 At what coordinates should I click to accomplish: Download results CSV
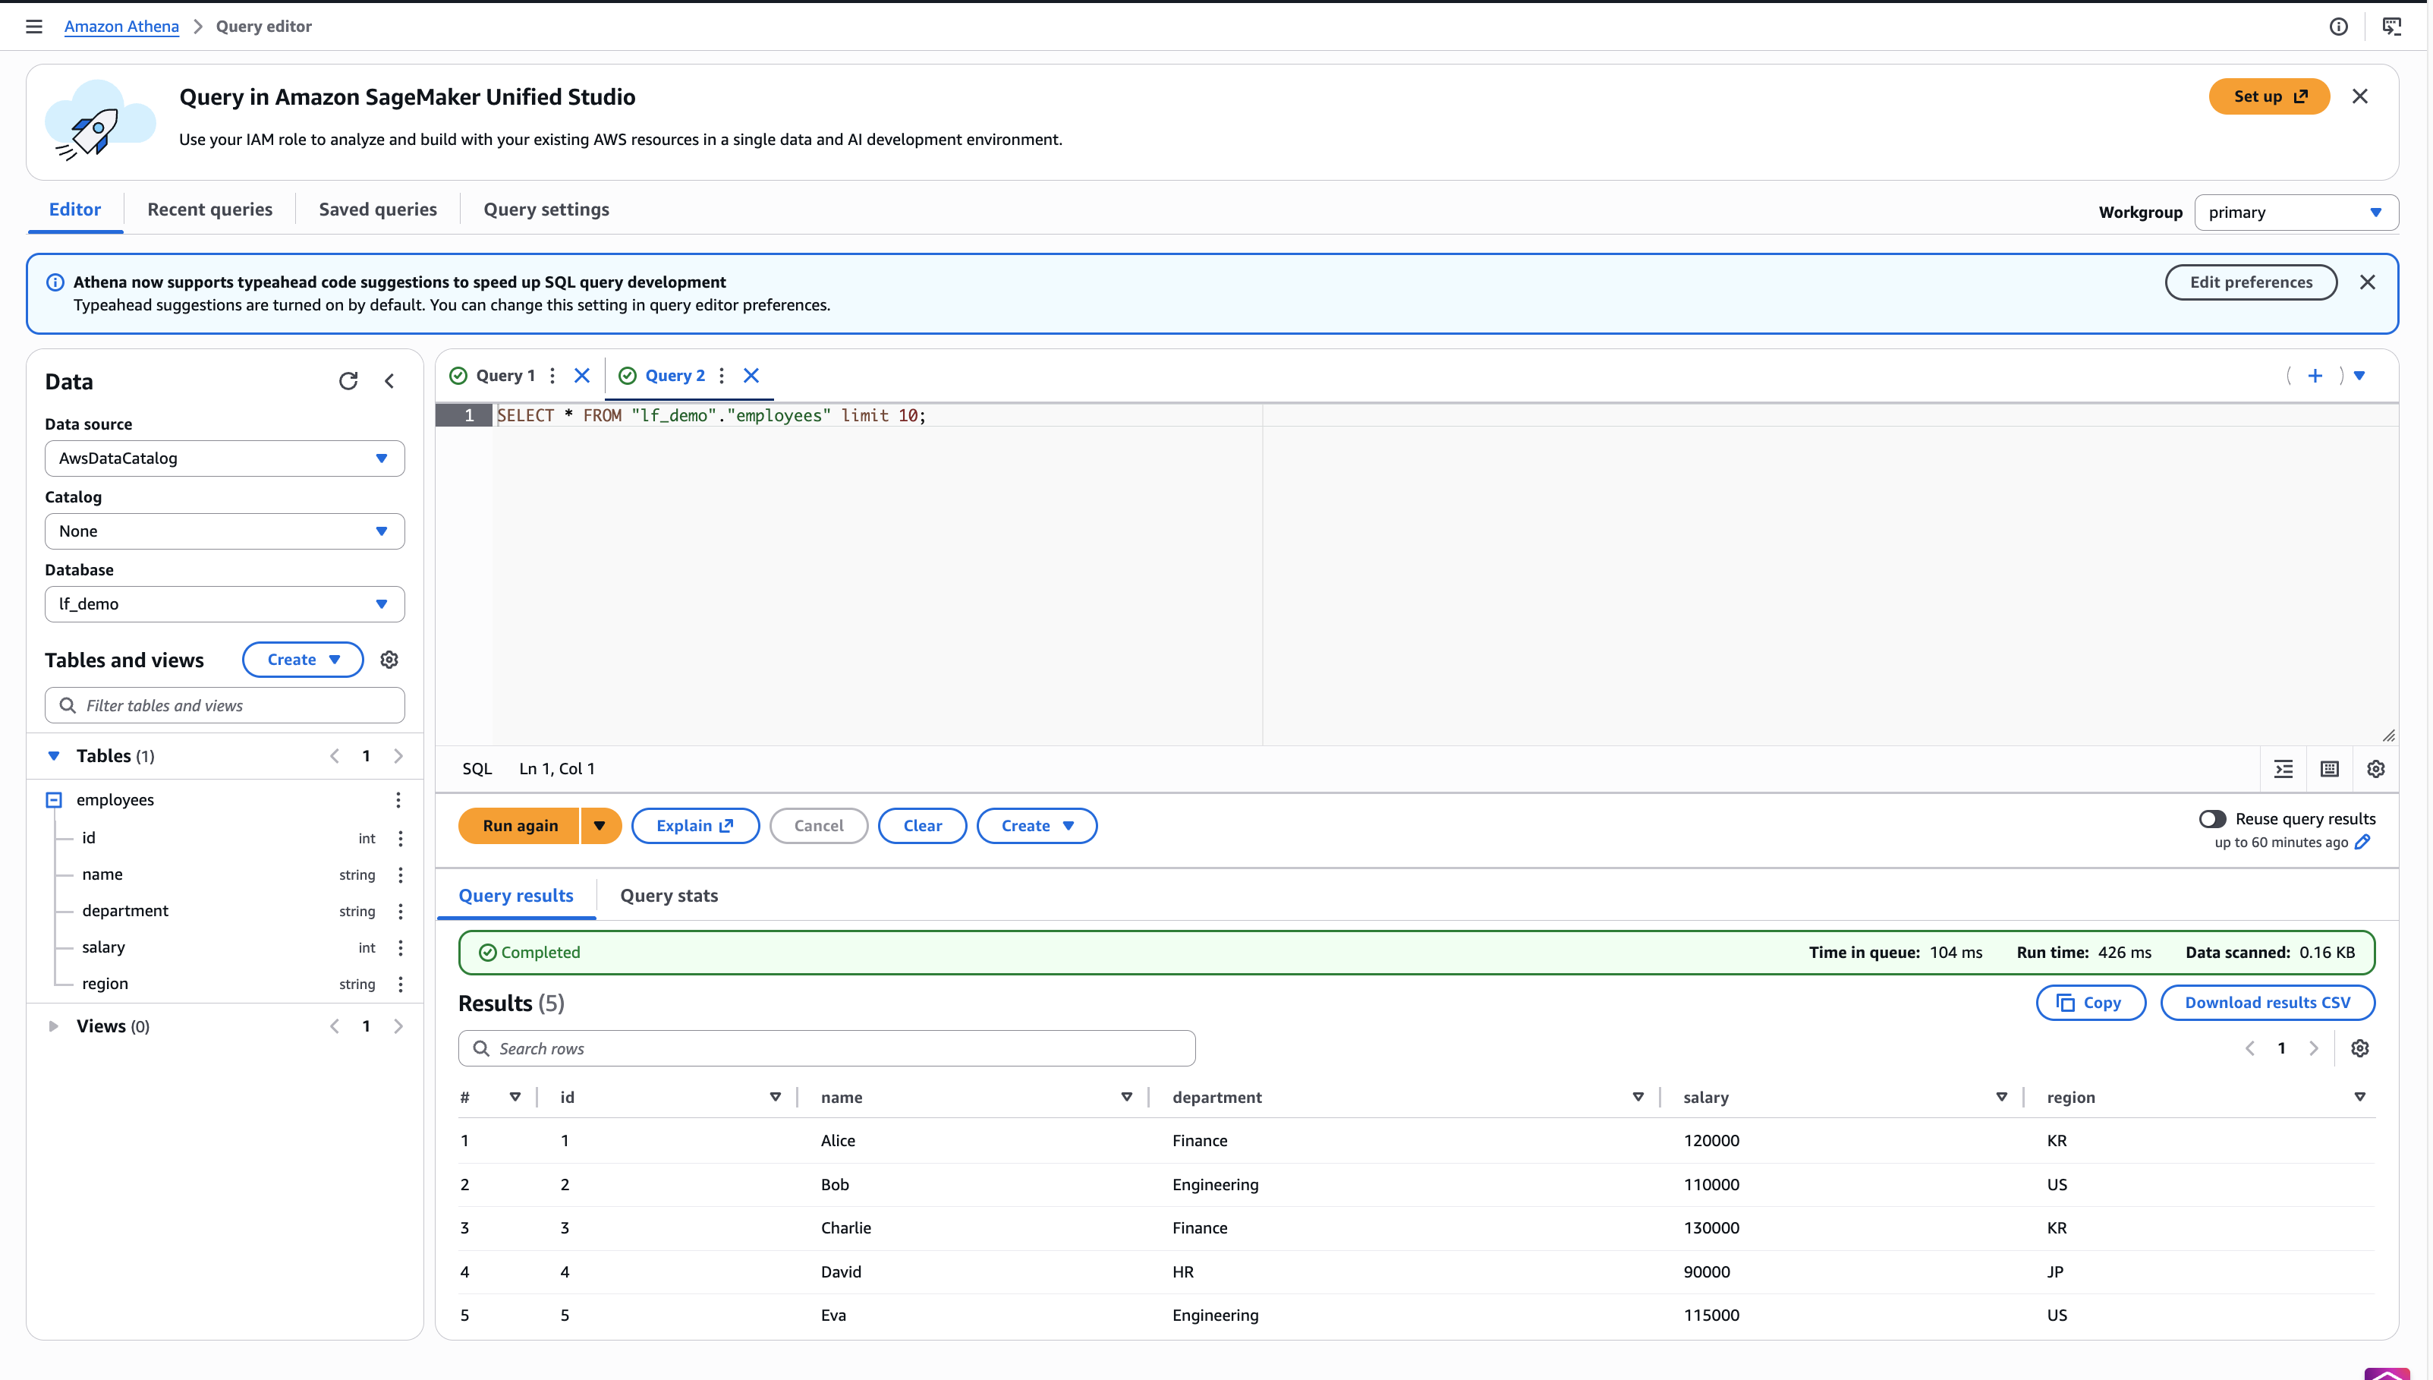(x=2268, y=1003)
